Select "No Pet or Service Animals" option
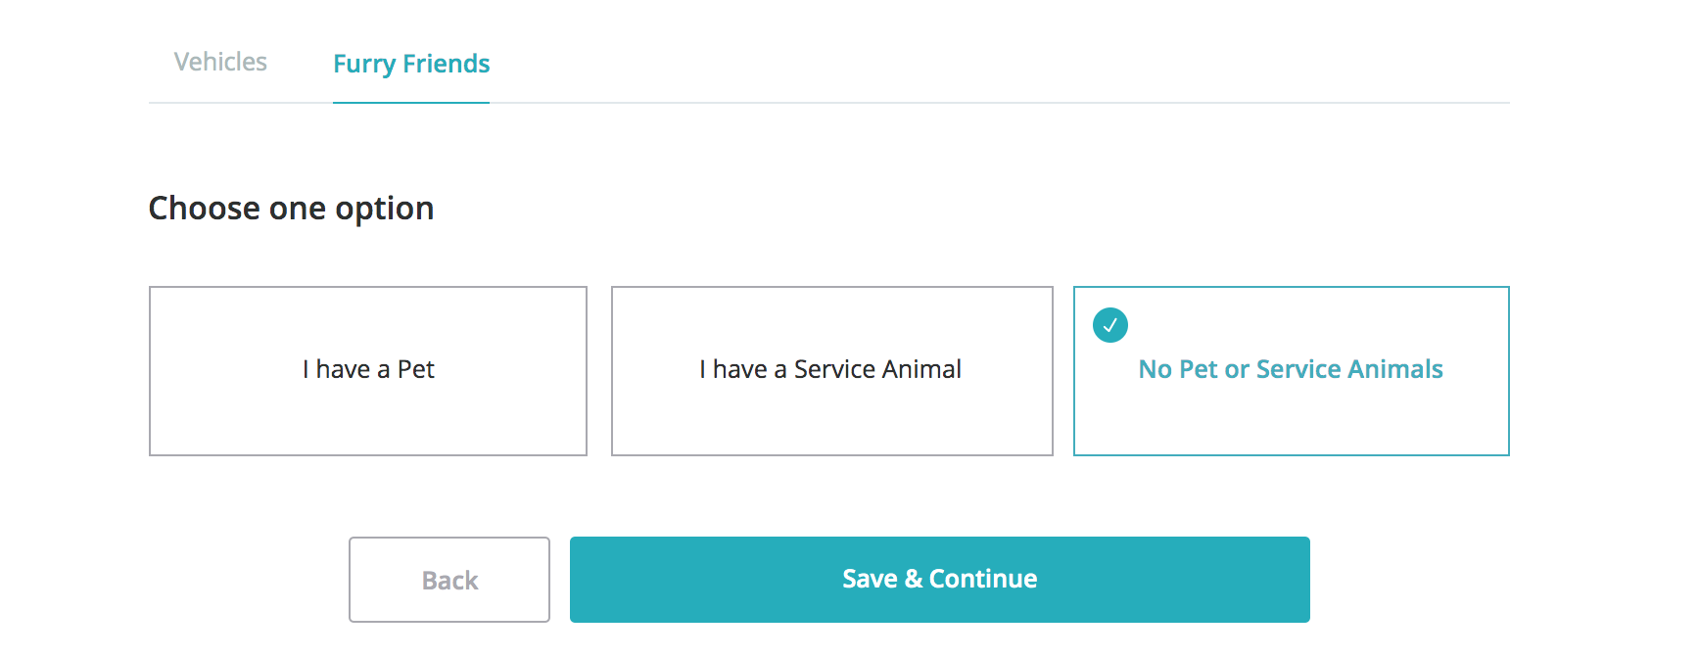The height and width of the screenshot is (658, 1698). (x=1291, y=370)
